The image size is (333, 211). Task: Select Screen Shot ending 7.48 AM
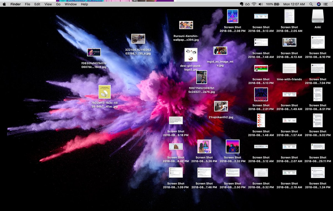261,42
